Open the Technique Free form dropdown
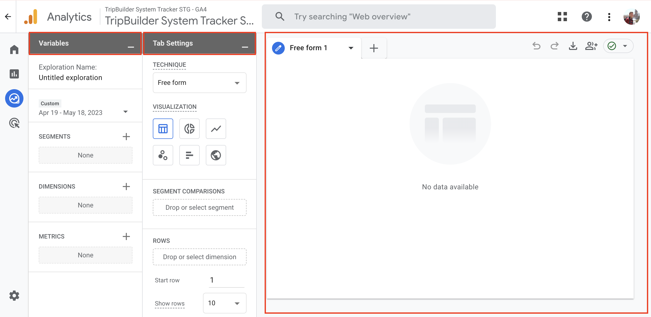The image size is (651, 317). tap(200, 83)
